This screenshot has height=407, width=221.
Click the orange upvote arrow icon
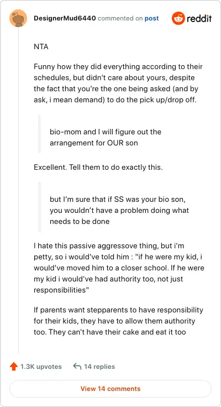[13, 367]
